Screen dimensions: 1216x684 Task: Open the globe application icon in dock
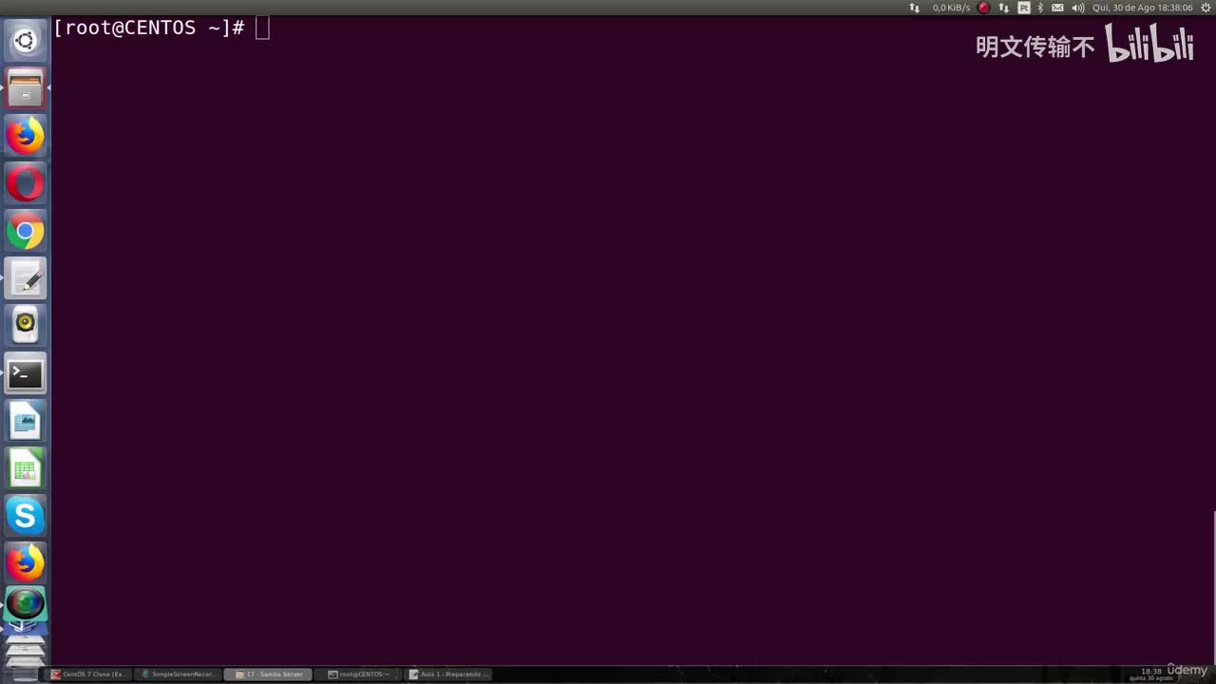[x=25, y=604]
